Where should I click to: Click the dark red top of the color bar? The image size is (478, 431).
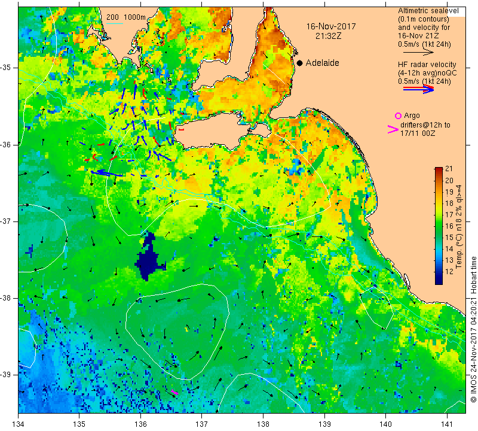[439, 170]
